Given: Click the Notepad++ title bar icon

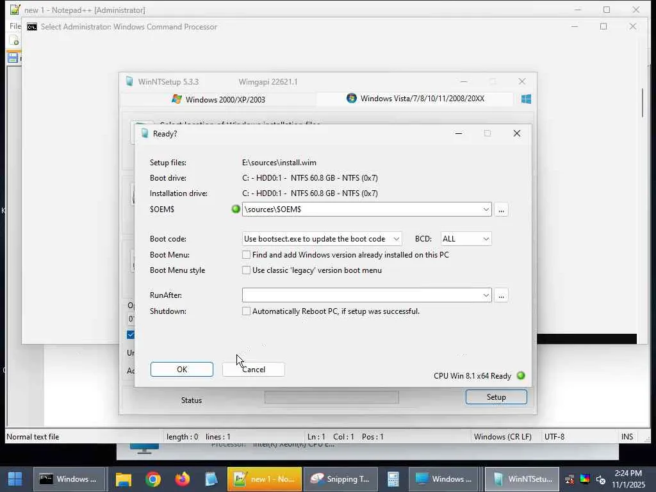Looking at the screenshot, I should tap(15, 9).
